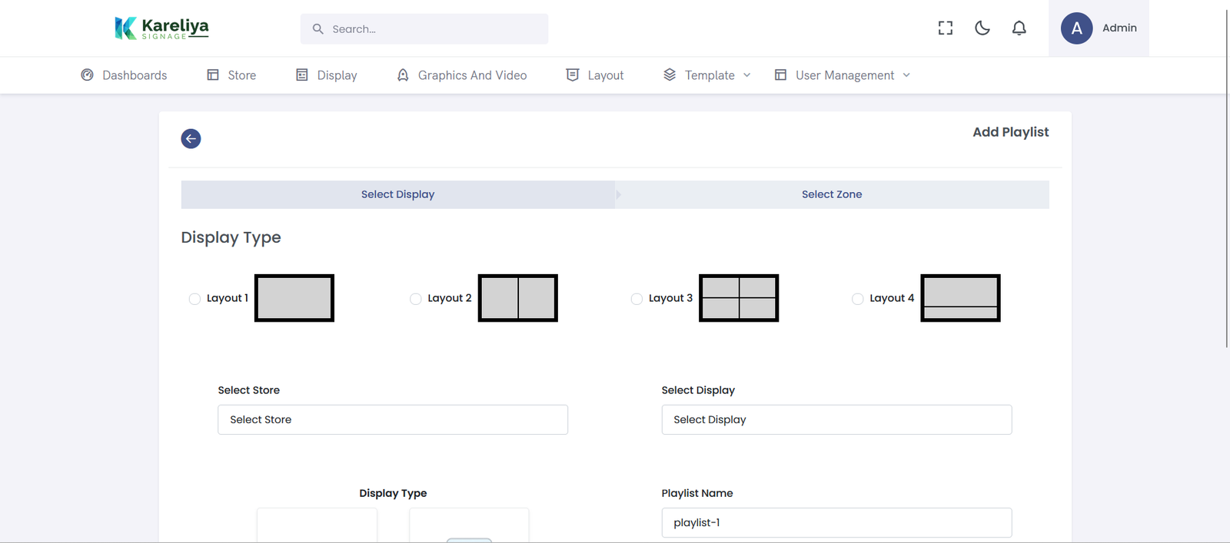Viewport: 1230px width, 543px height.
Task: Click the Dashboards gauge icon
Action: coord(88,74)
